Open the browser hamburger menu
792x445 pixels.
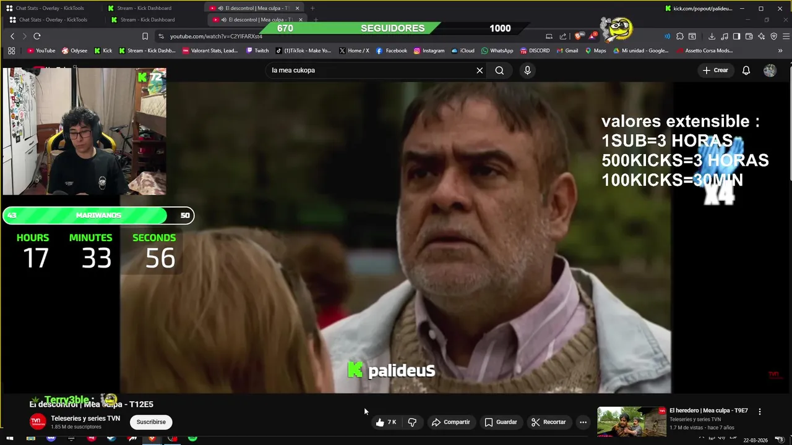tap(786, 36)
